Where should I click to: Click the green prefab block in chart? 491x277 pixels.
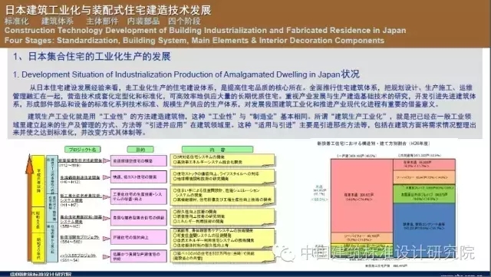coord(424,194)
